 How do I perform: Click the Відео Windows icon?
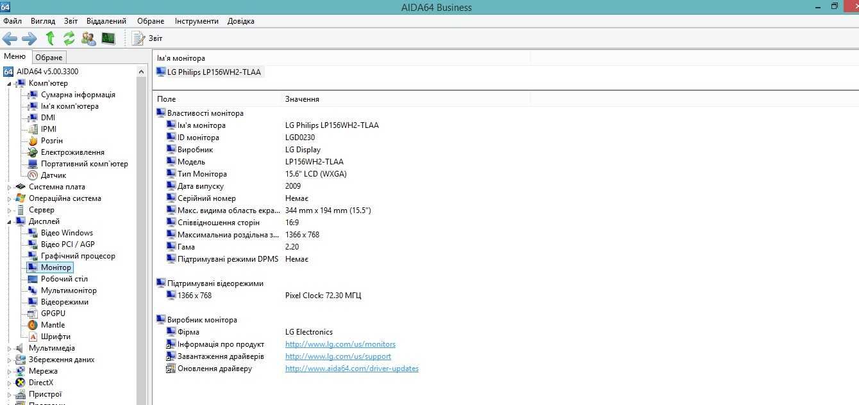(33, 233)
